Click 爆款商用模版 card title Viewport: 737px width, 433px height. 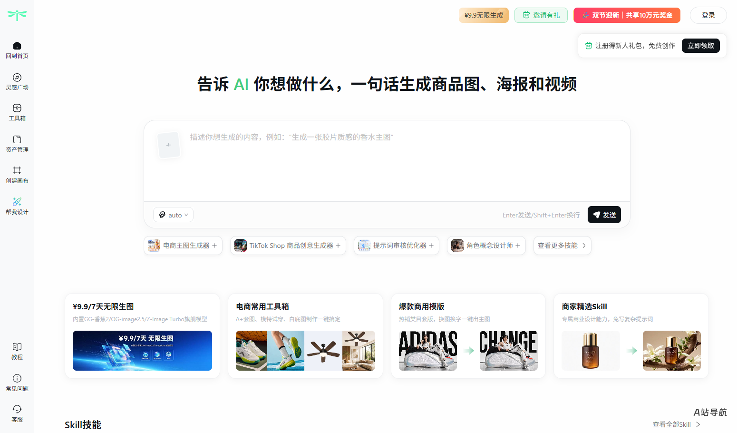coord(422,306)
